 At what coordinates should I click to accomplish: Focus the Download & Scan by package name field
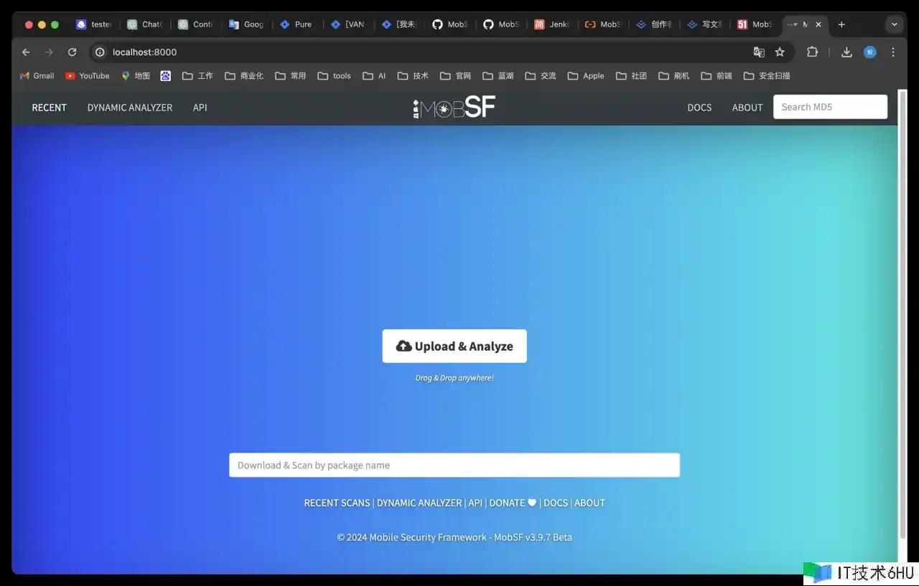point(454,465)
